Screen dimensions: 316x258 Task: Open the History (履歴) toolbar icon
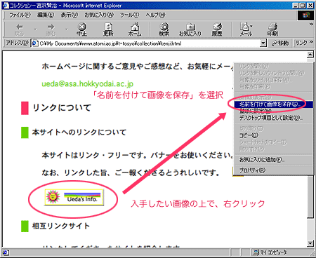[x=217, y=29]
